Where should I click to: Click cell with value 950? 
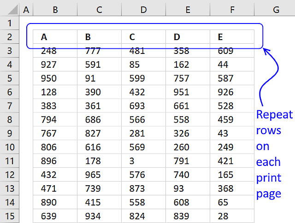55,78
